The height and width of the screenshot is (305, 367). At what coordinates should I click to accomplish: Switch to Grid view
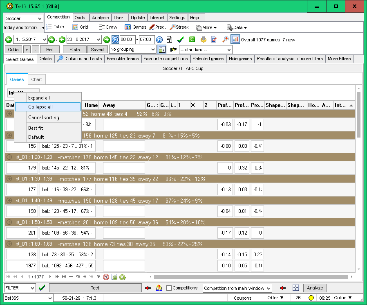click(80, 27)
